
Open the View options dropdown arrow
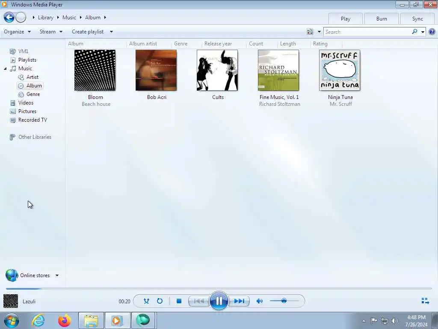(x=319, y=32)
